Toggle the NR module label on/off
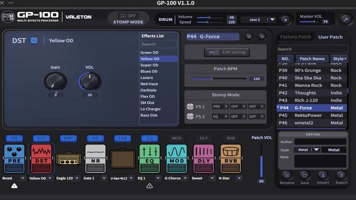Viewport: 356px width, 200px height. pos(95,138)
